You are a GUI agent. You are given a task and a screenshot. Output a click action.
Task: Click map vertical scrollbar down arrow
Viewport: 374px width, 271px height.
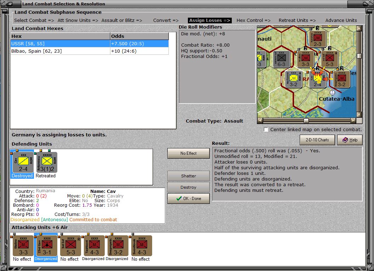(359, 114)
